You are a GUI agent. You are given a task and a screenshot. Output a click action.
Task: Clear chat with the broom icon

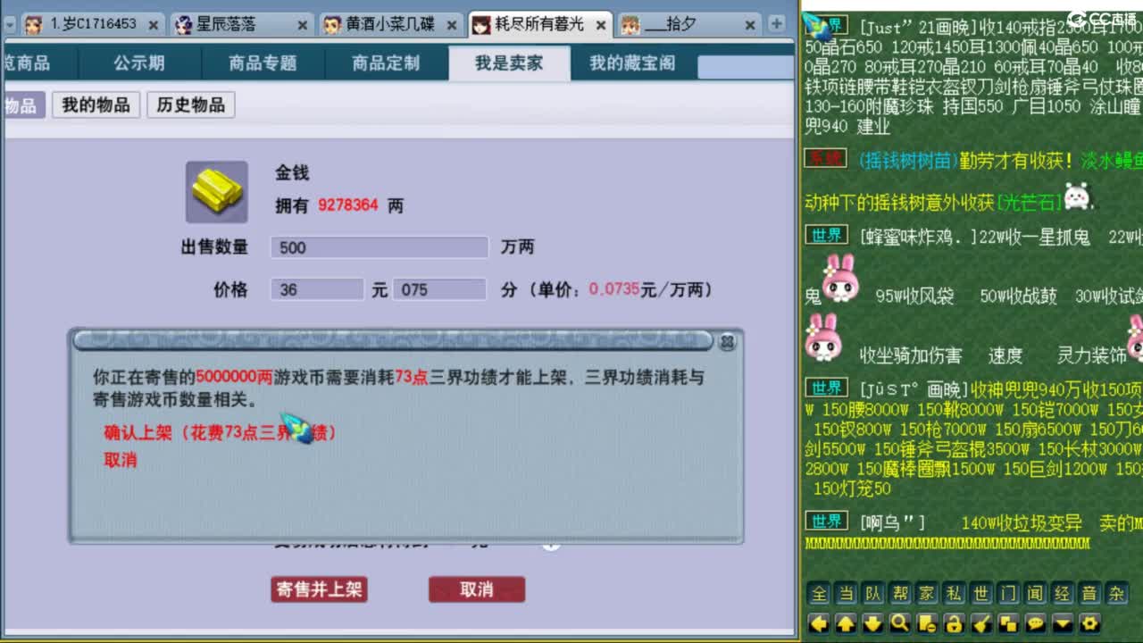point(981,623)
